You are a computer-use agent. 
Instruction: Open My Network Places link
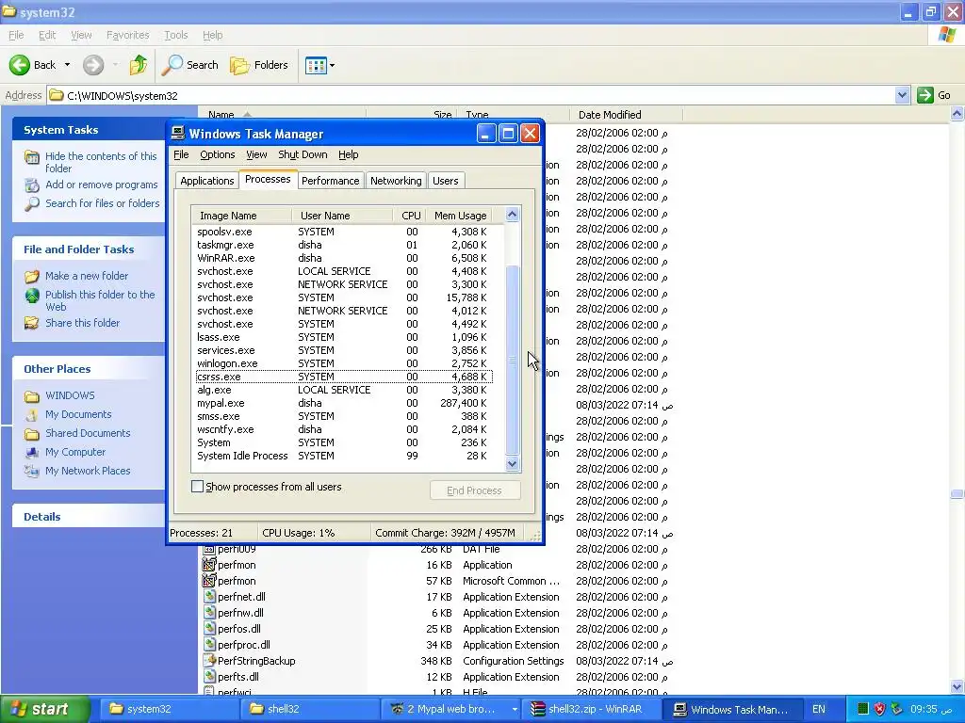click(x=88, y=471)
